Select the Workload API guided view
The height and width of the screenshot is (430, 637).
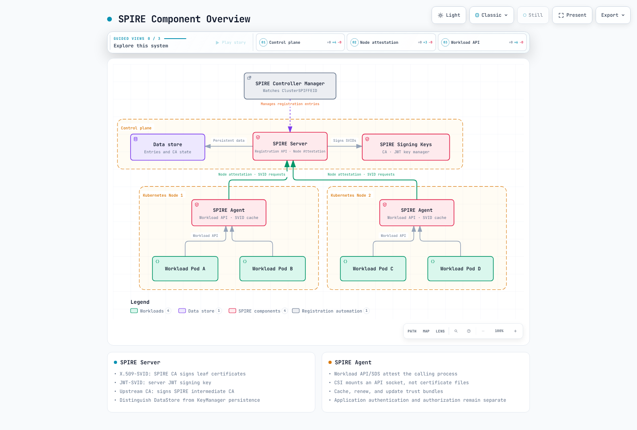[483, 42]
